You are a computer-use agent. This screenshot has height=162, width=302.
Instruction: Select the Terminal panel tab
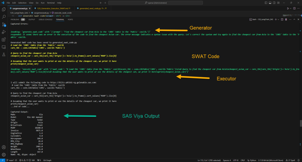coord(60,19)
